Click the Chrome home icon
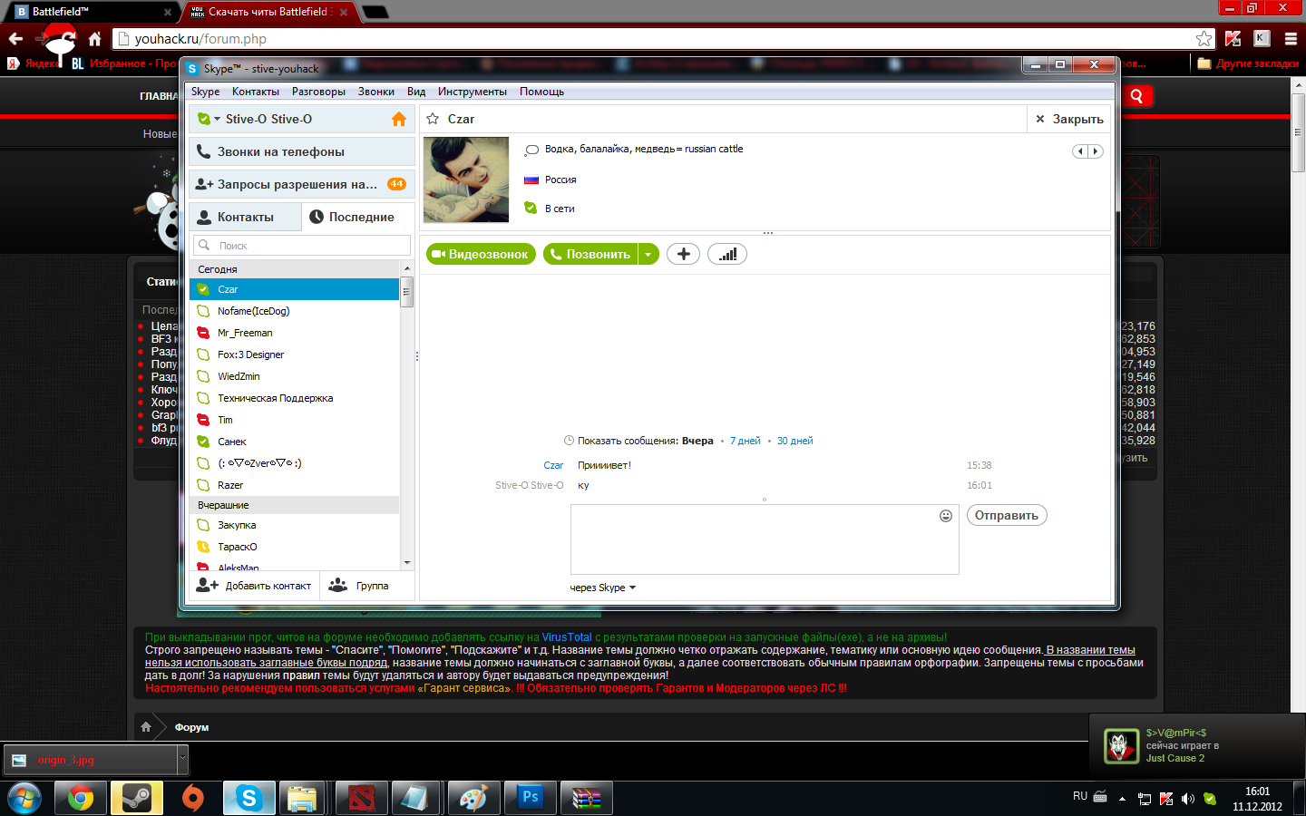 pos(94,39)
